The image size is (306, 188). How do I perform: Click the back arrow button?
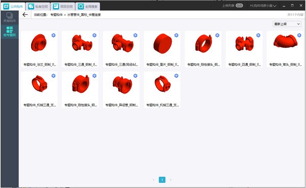pyautogui.click(x=25, y=15)
